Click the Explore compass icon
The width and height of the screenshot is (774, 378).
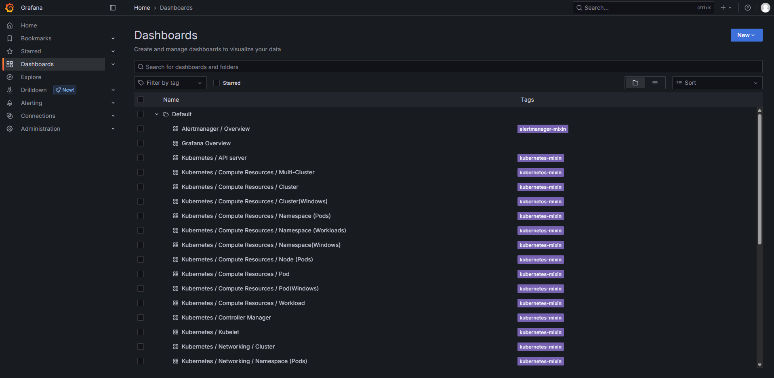point(10,77)
